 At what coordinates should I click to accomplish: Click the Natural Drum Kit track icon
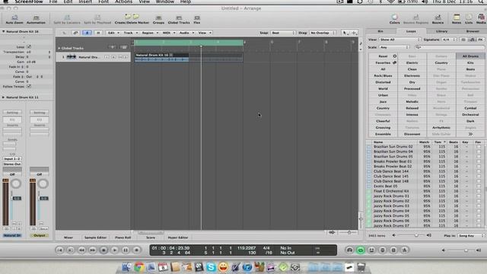72,57
